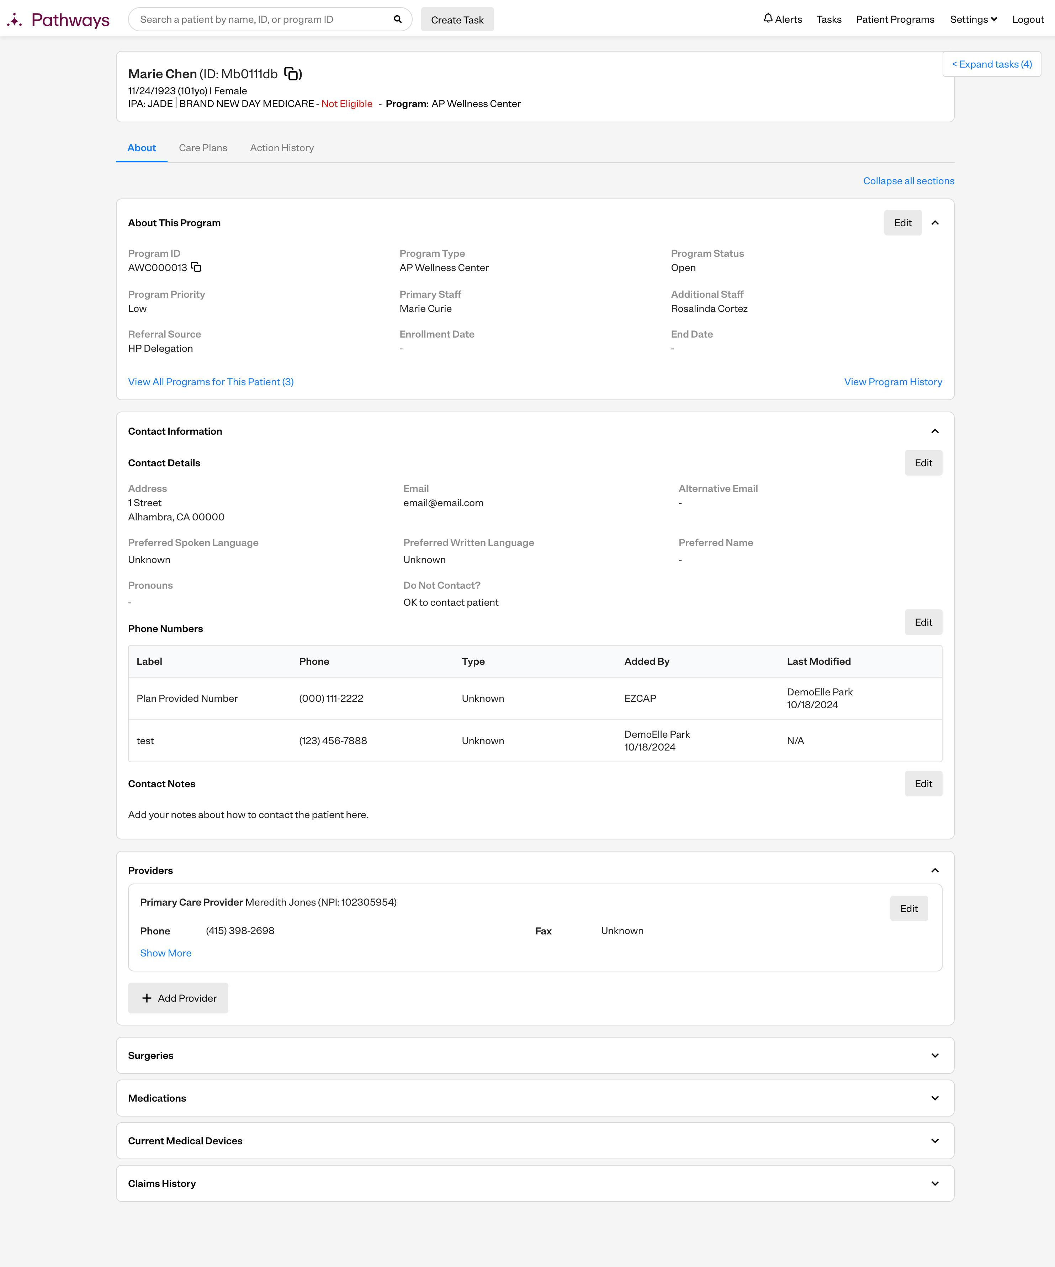
Task: Click the Added By column header
Action: click(x=647, y=661)
